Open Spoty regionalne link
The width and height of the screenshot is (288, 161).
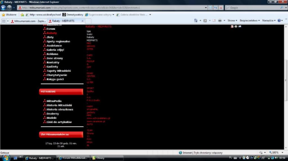58,41
